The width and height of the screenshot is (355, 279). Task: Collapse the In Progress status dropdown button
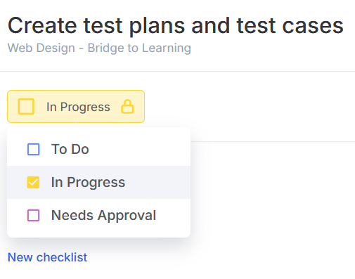[x=76, y=107]
